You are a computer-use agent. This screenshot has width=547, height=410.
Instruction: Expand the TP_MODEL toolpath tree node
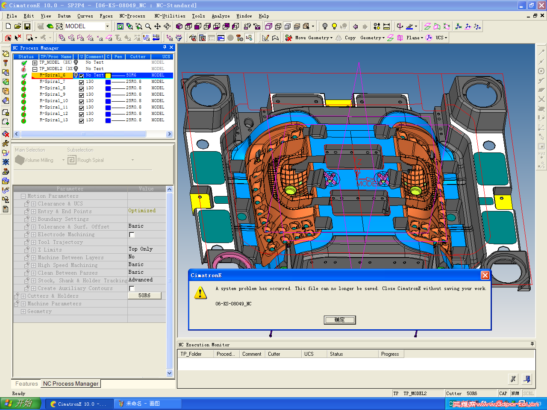(35, 63)
